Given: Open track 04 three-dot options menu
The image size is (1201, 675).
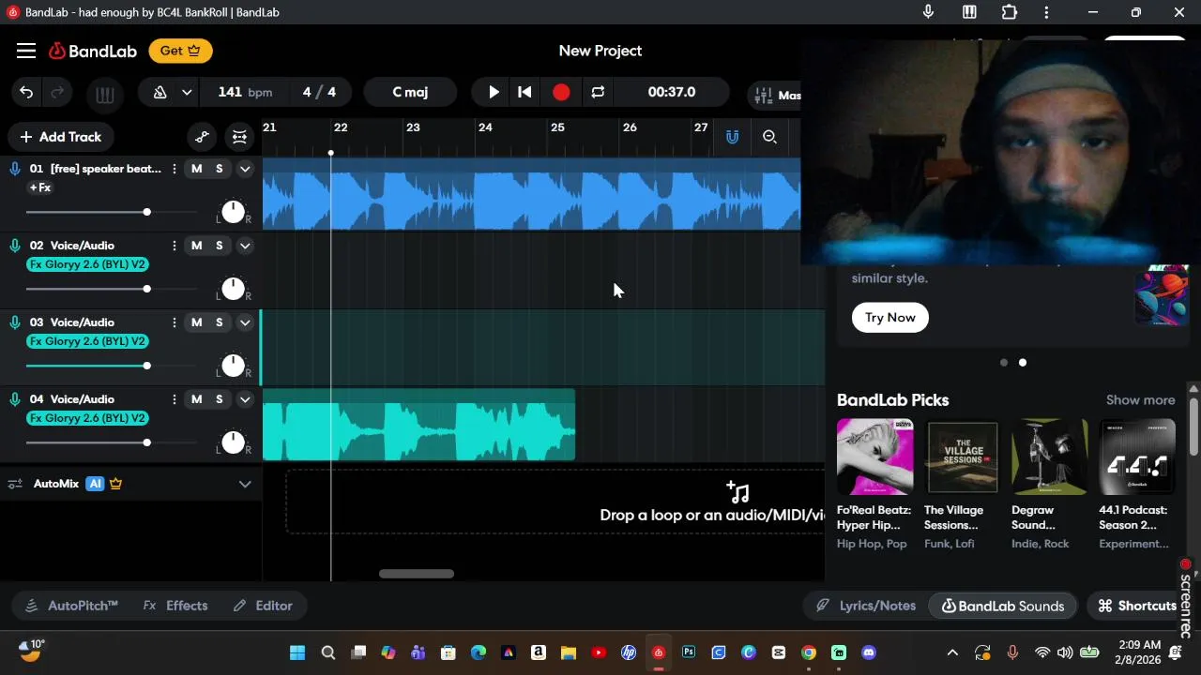Looking at the screenshot, I should pos(175,399).
